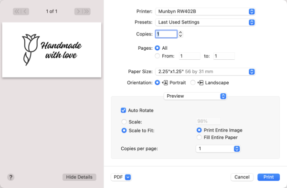Click the portrait orientation icon
Screen dimensions: 287x188
165,83
